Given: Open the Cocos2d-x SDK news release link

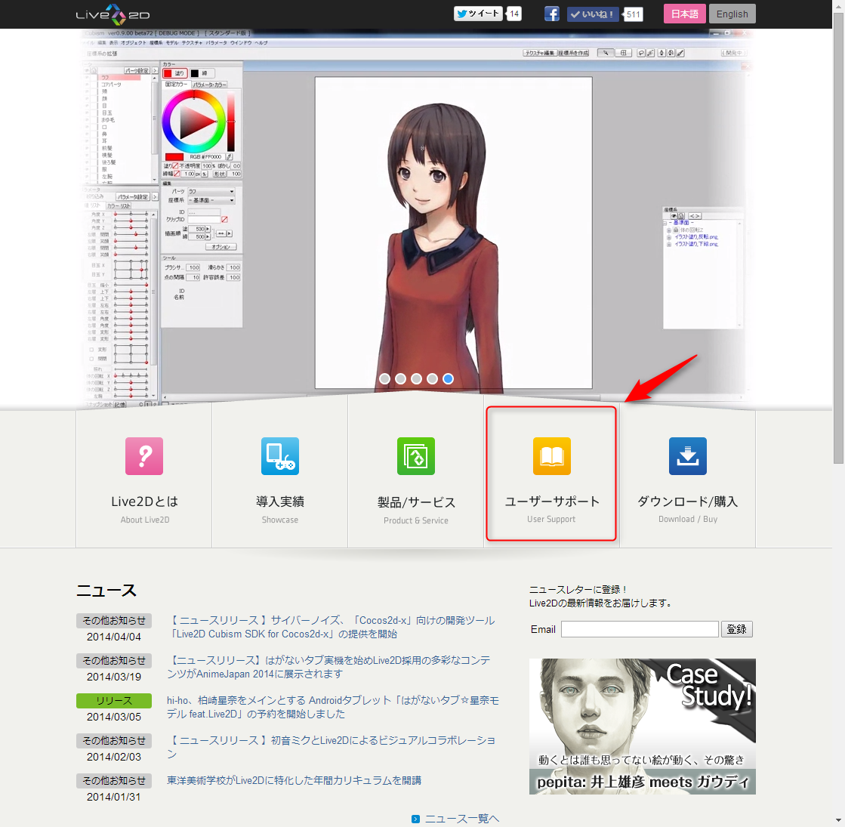Looking at the screenshot, I should pyautogui.click(x=331, y=627).
